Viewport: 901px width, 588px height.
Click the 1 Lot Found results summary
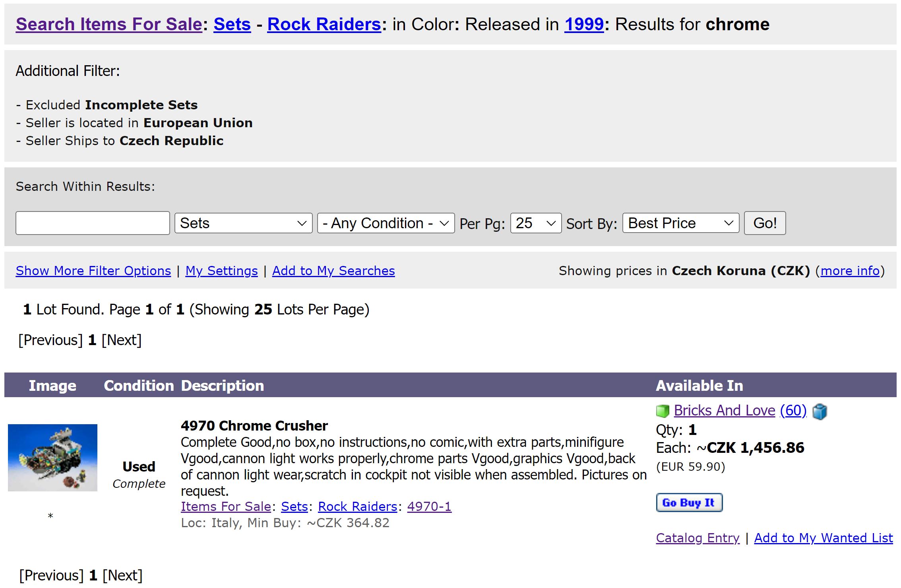pyautogui.click(x=196, y=310)
